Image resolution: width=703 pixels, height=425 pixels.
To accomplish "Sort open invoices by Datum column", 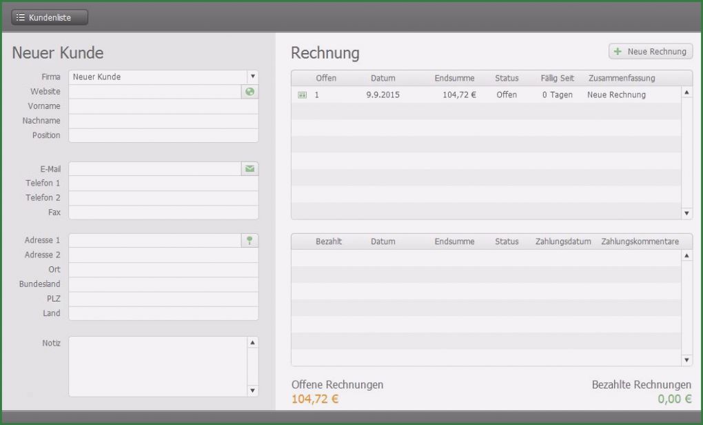I will point(383,78).
